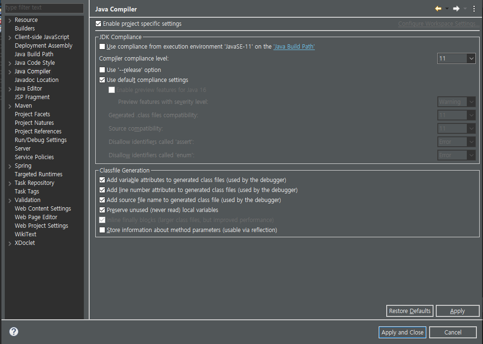
Task: Select Javadoc Location page
Action: [36, 80]
